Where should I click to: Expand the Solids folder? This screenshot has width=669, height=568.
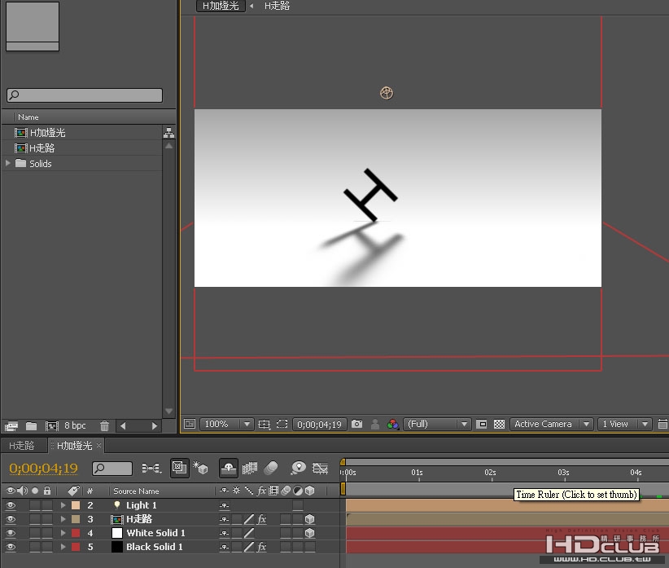click(7, 163)
